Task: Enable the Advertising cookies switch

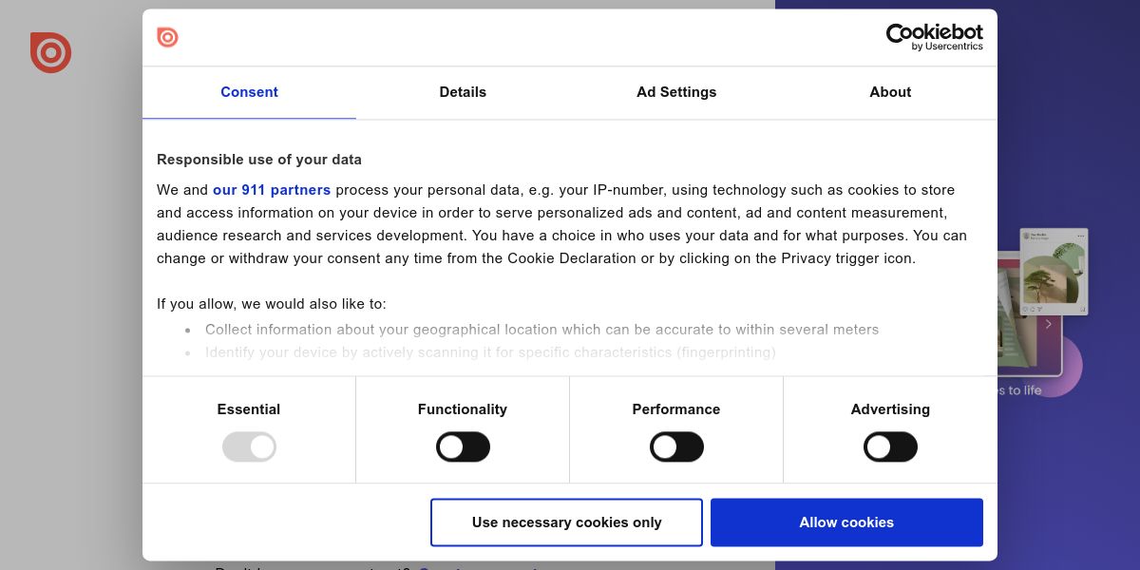Action: (890, 446)
